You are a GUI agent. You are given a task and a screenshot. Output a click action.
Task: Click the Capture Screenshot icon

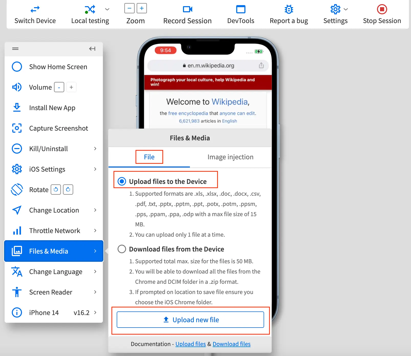[x=17, y=128]
